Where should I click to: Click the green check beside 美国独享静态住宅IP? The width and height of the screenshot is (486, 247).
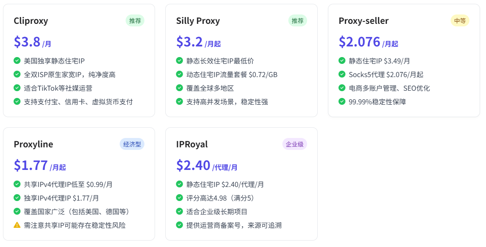[17, 60]
